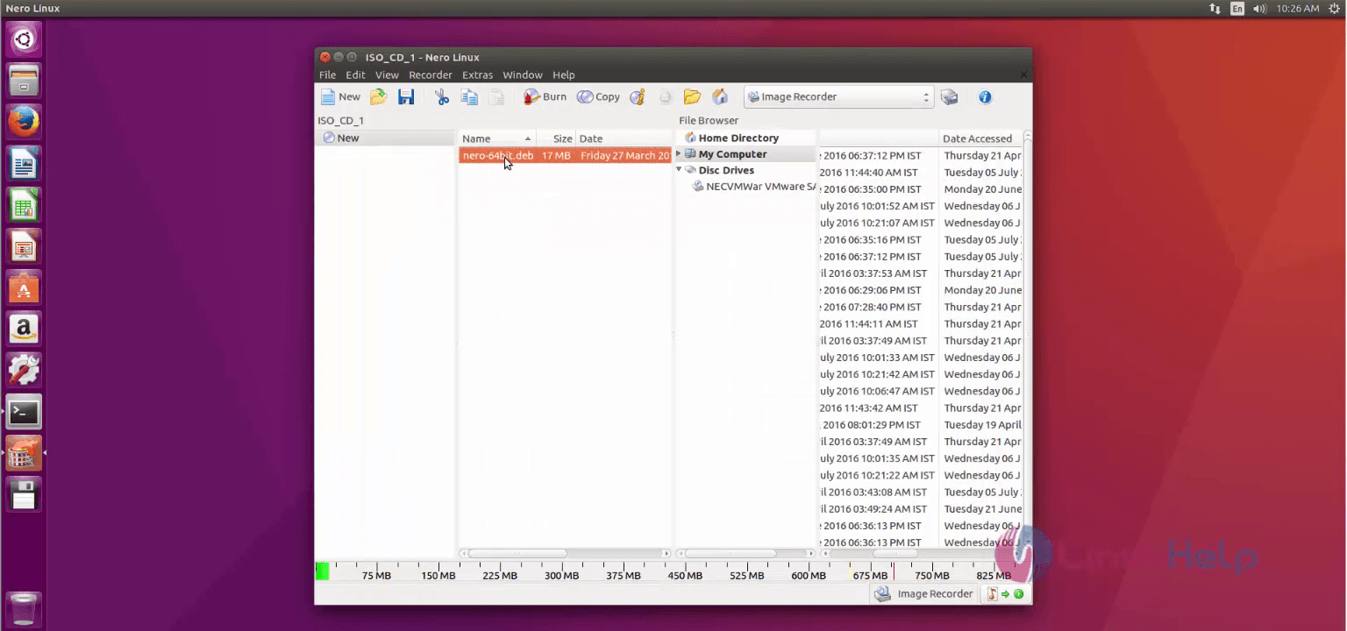
Task: Create a new compilation with New button
Action: pyautogui.click(x=340, y=97)
